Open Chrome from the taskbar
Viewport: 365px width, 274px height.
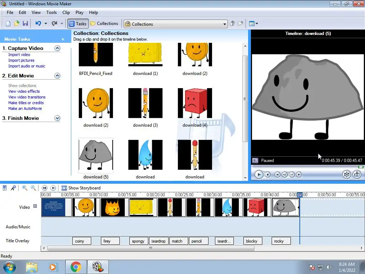click(76, 267)
